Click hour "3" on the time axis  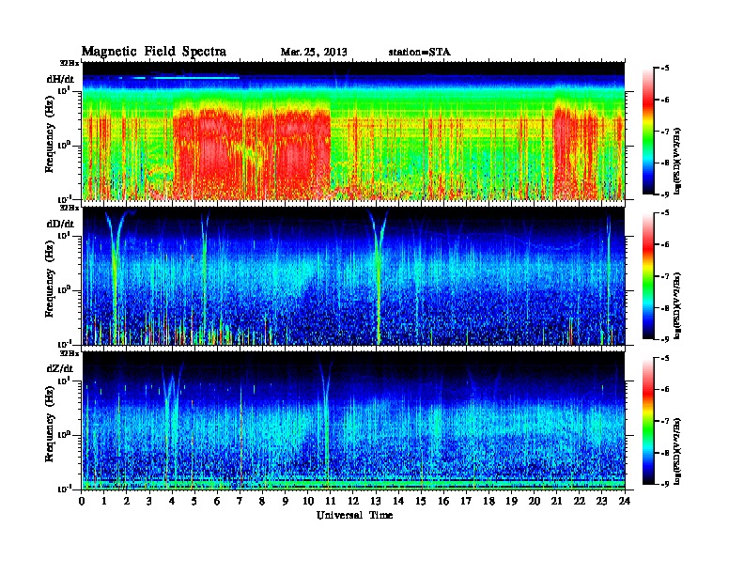pyautogui.click(x=149, y=501)
